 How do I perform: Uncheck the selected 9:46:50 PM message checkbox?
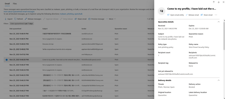(x=6, y=60)
